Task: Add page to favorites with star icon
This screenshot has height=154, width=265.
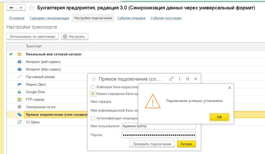Action: [x=31, y=8]
